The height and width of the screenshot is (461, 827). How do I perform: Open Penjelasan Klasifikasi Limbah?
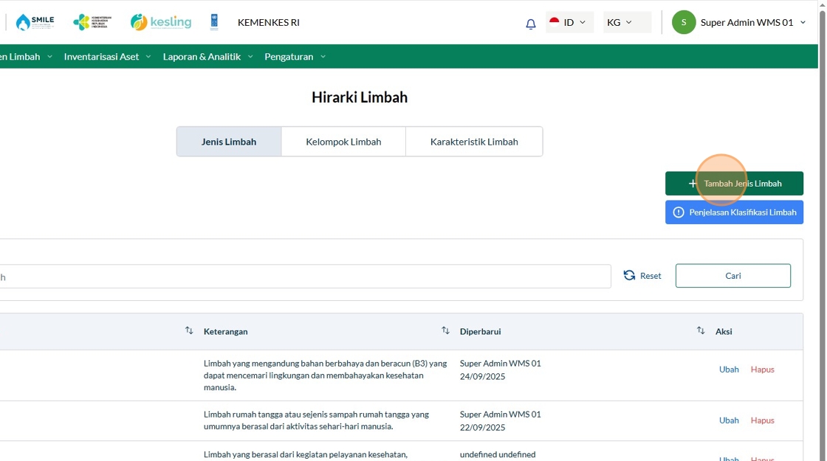click(x=734, y=212)
